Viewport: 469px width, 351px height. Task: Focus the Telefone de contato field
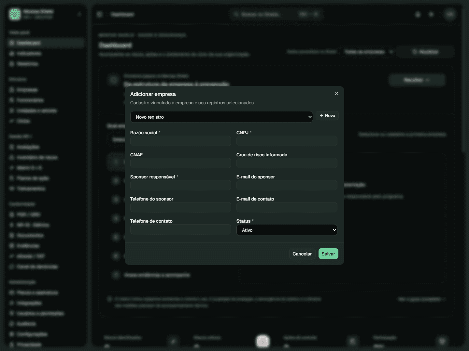click(x=181, y=229)
